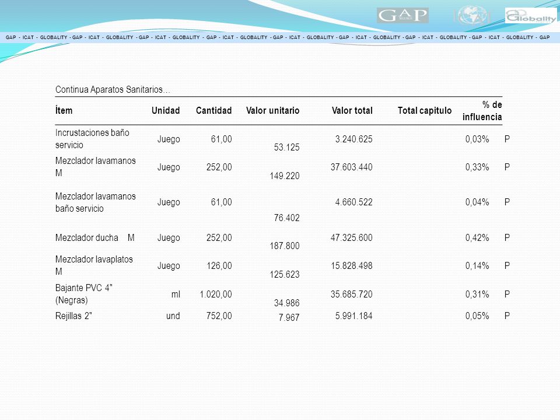Viewport: 560px width, 420px height.
Task: Click the total value 4.660.522
Action: (354, 202)
